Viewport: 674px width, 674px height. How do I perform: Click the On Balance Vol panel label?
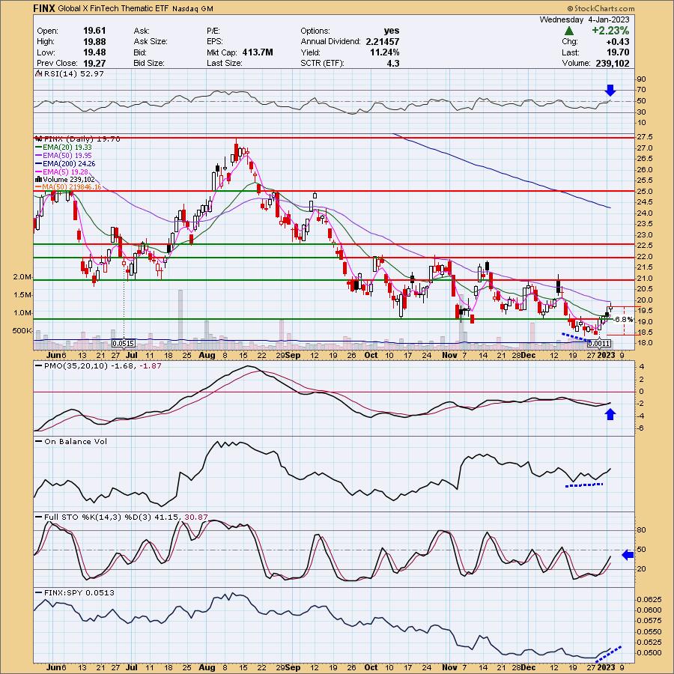click(76, 441)
